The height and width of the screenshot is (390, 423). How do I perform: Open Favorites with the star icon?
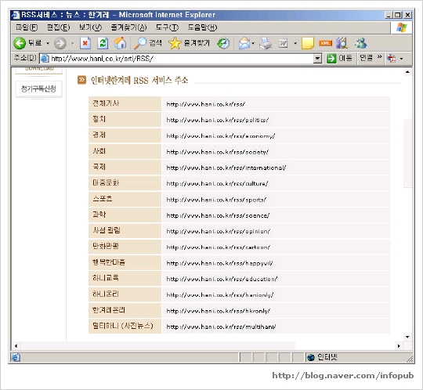click(x=175, y=43)
